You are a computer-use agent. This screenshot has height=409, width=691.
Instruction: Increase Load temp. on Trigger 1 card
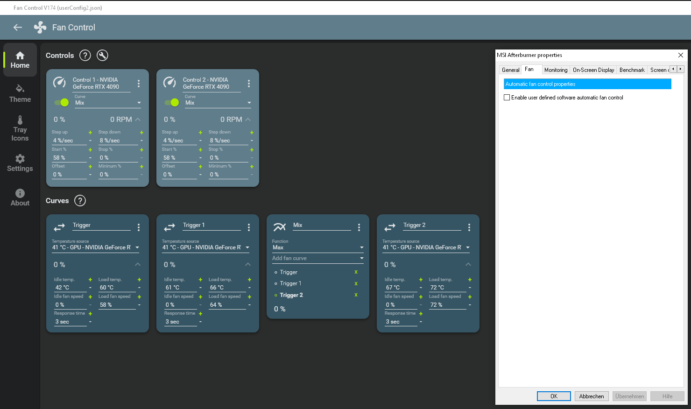click(249, 280)
